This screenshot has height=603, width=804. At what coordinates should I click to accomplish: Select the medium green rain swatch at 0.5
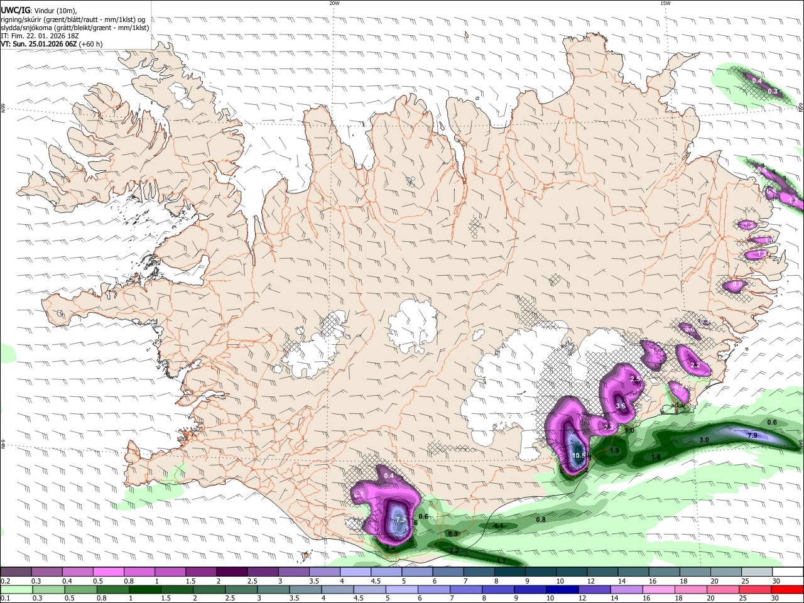click(80, 590)
